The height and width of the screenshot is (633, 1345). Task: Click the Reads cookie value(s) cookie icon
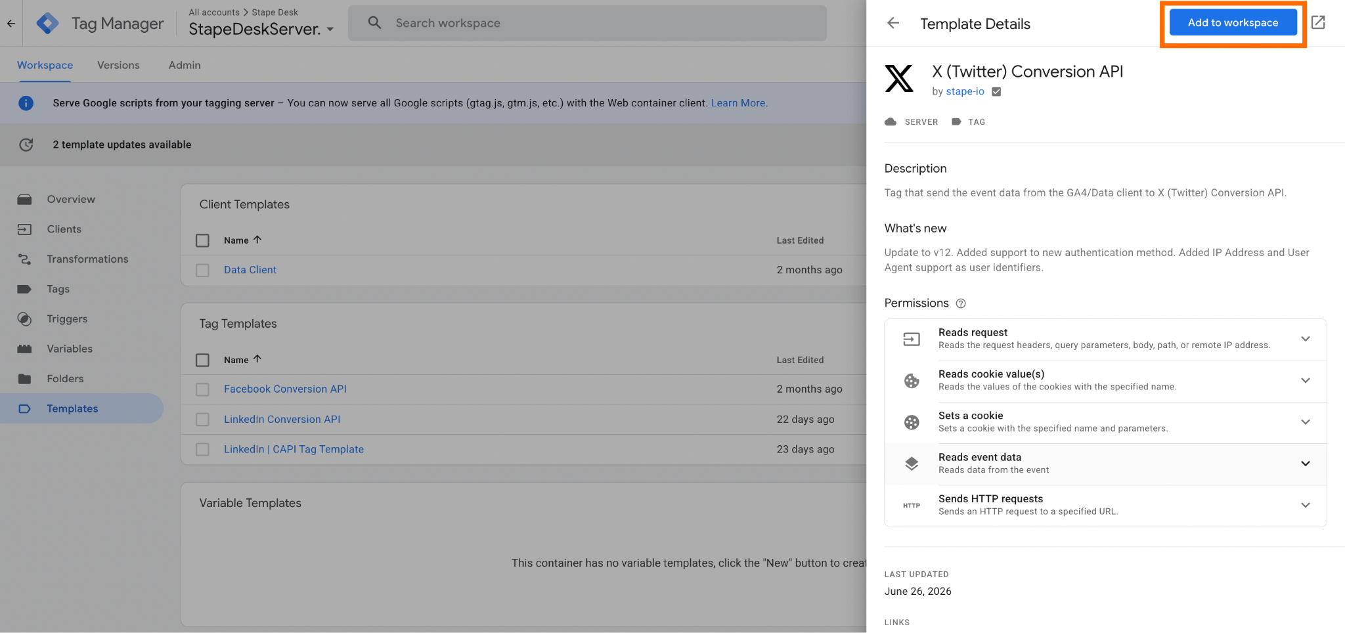click(912, 381)
